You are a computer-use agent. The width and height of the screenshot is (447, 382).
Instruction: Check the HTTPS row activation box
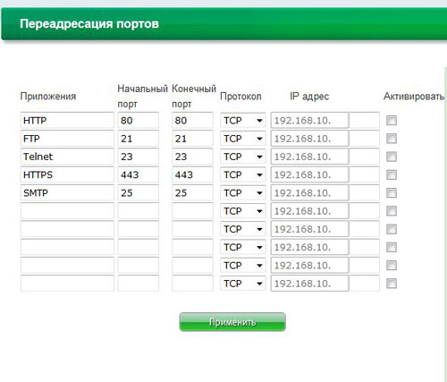click(392, 174)
